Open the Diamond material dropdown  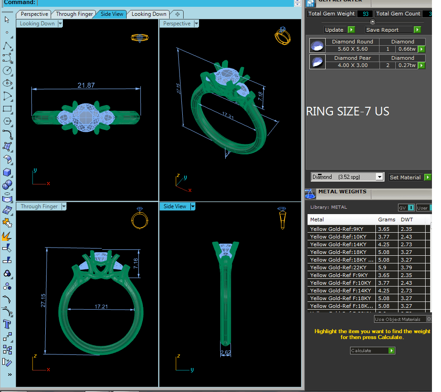coord(379,177)
